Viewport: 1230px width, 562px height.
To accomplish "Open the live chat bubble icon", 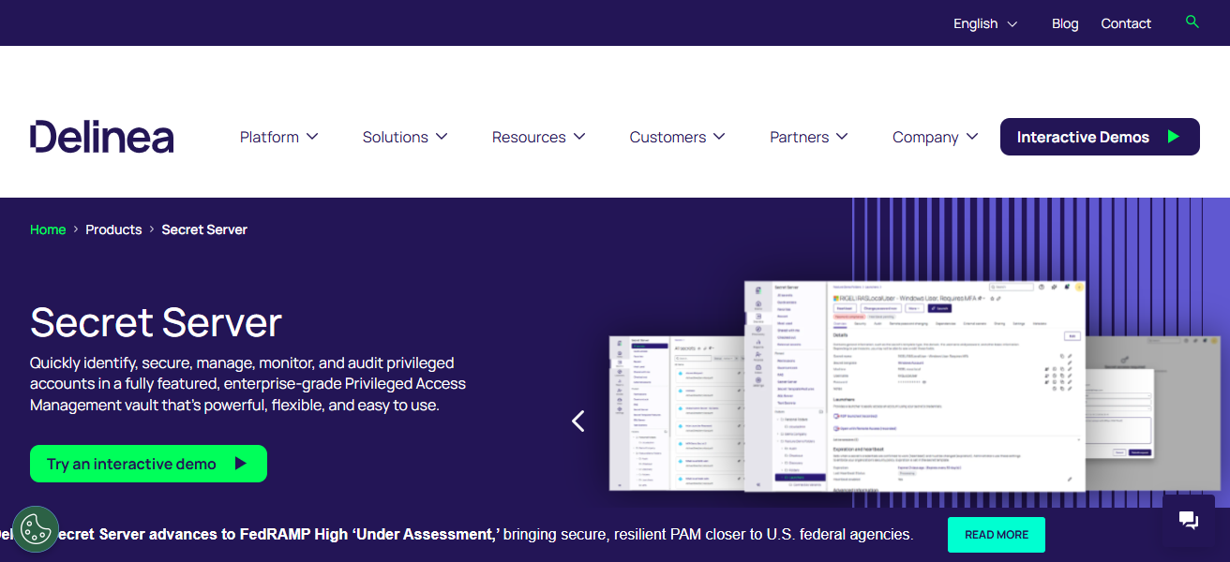I will (x=1188, y=520).
